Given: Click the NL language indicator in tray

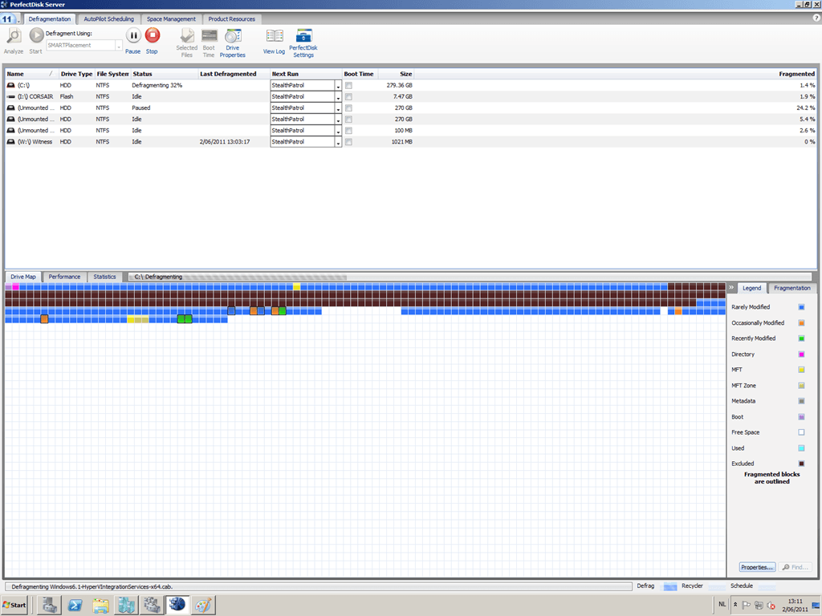Looking at the screenshot, I should click(x=722, y=605).
